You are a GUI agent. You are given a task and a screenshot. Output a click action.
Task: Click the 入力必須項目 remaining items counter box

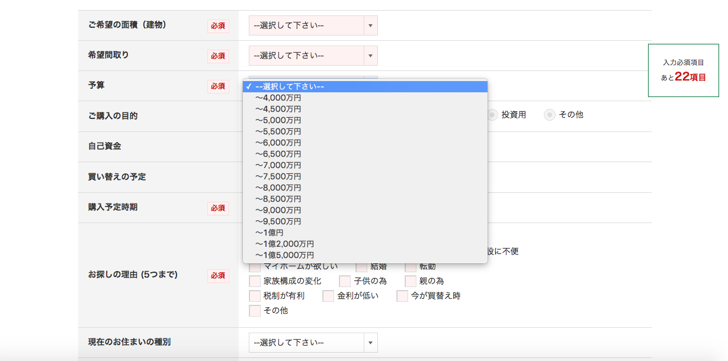click(683, 70)
